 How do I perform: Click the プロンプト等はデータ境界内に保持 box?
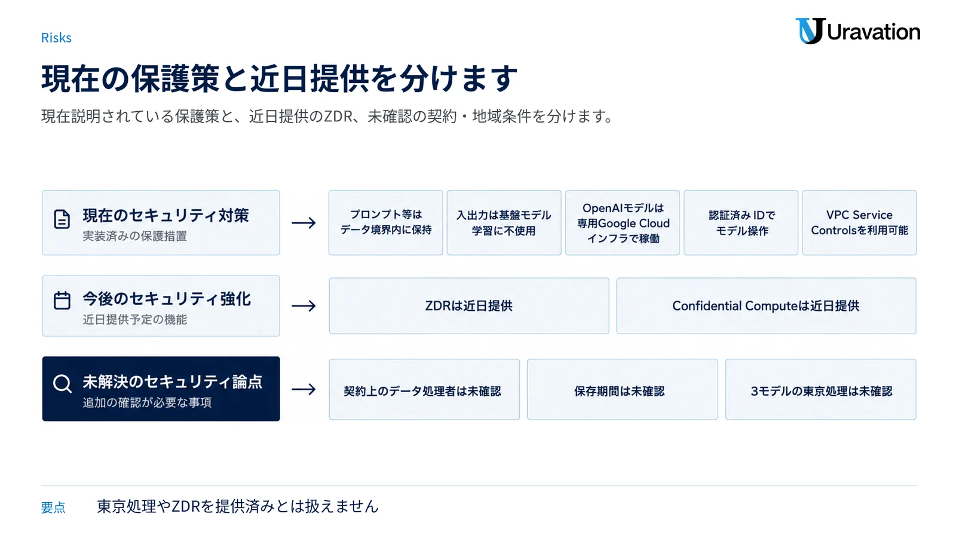[x=386, y=223]
